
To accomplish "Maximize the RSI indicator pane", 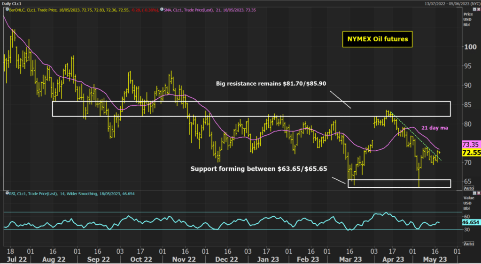I will (x=474, y=193).
